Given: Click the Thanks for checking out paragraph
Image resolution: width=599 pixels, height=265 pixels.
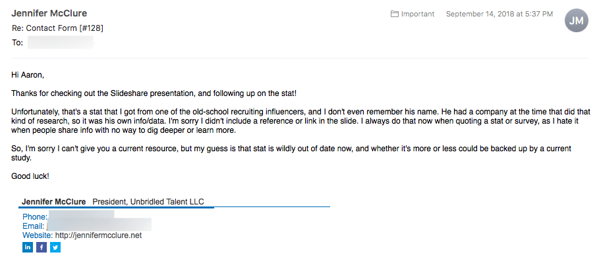Looking at the screenshot, I should (158, 94).
